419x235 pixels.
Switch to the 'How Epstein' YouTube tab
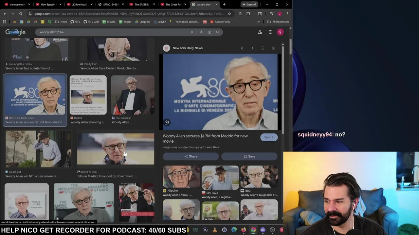click(47, 4)
